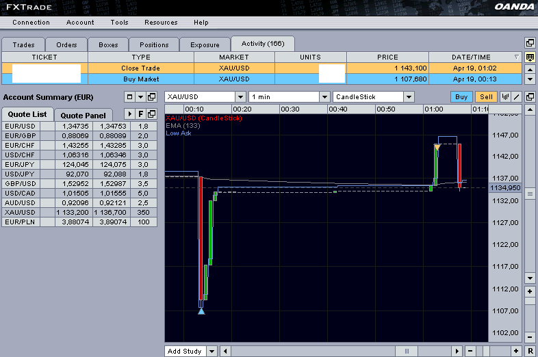This screenshot has width=538, height=357.
Task: Click the table export icon beside DATE/TIME
Action: 530,57
